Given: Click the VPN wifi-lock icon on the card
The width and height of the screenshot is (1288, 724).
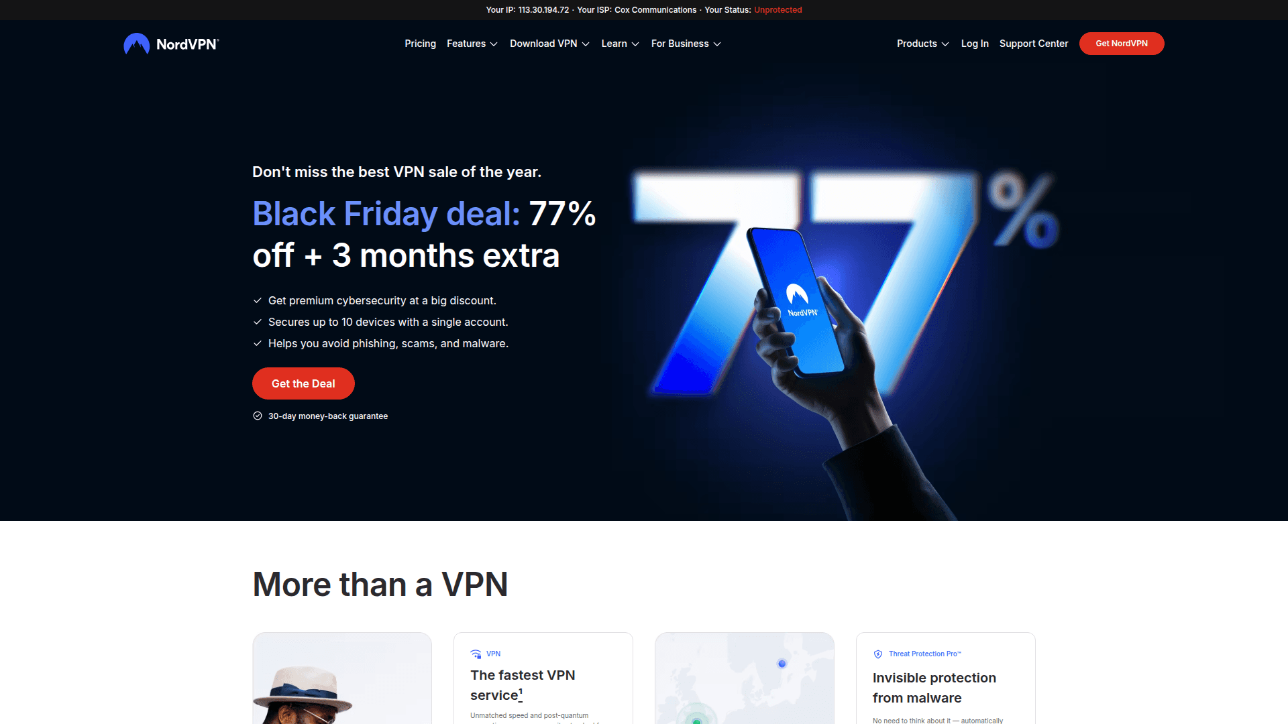Looking at the screenshot, I should 476,654.
